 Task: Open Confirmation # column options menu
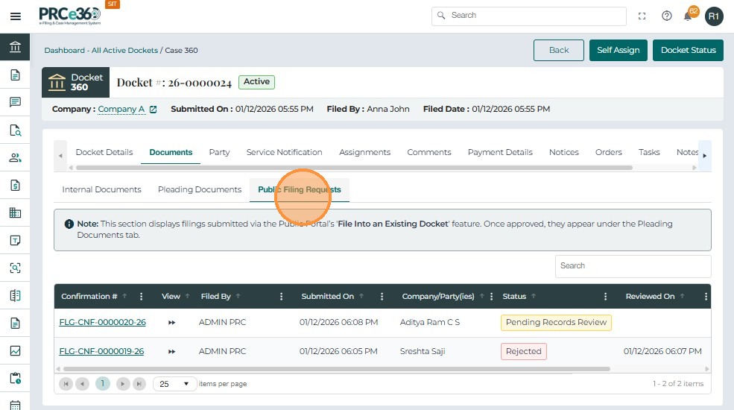(142, 296)
